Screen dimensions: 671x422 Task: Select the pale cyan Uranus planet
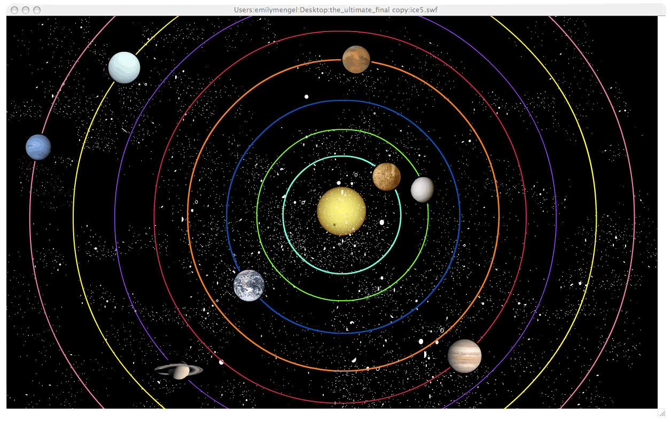[x=124, y=67]
